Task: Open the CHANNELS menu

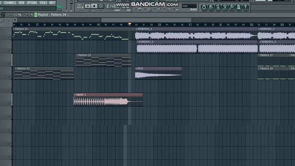Action: [10, 3]
